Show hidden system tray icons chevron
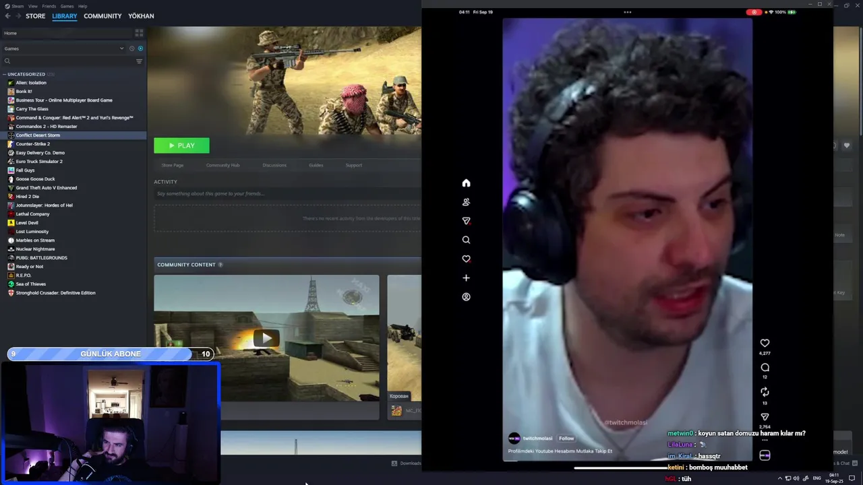This screenshot has width=863, height=485. tap(780, 478)
